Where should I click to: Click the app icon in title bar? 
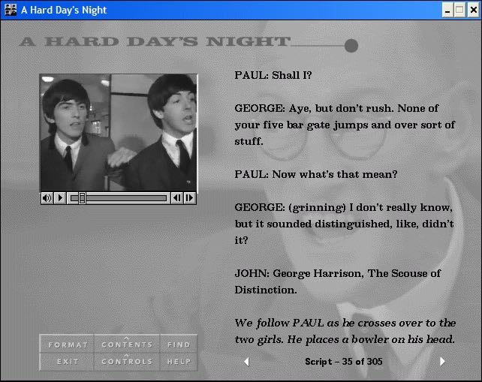[11, 10]
